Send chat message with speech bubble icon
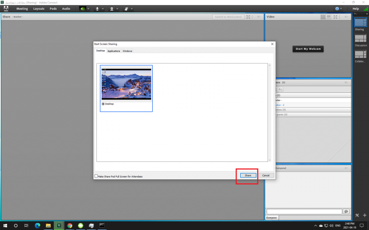This screenshot has width=369, height=230. pyautogui.click(x=346, y=211)
